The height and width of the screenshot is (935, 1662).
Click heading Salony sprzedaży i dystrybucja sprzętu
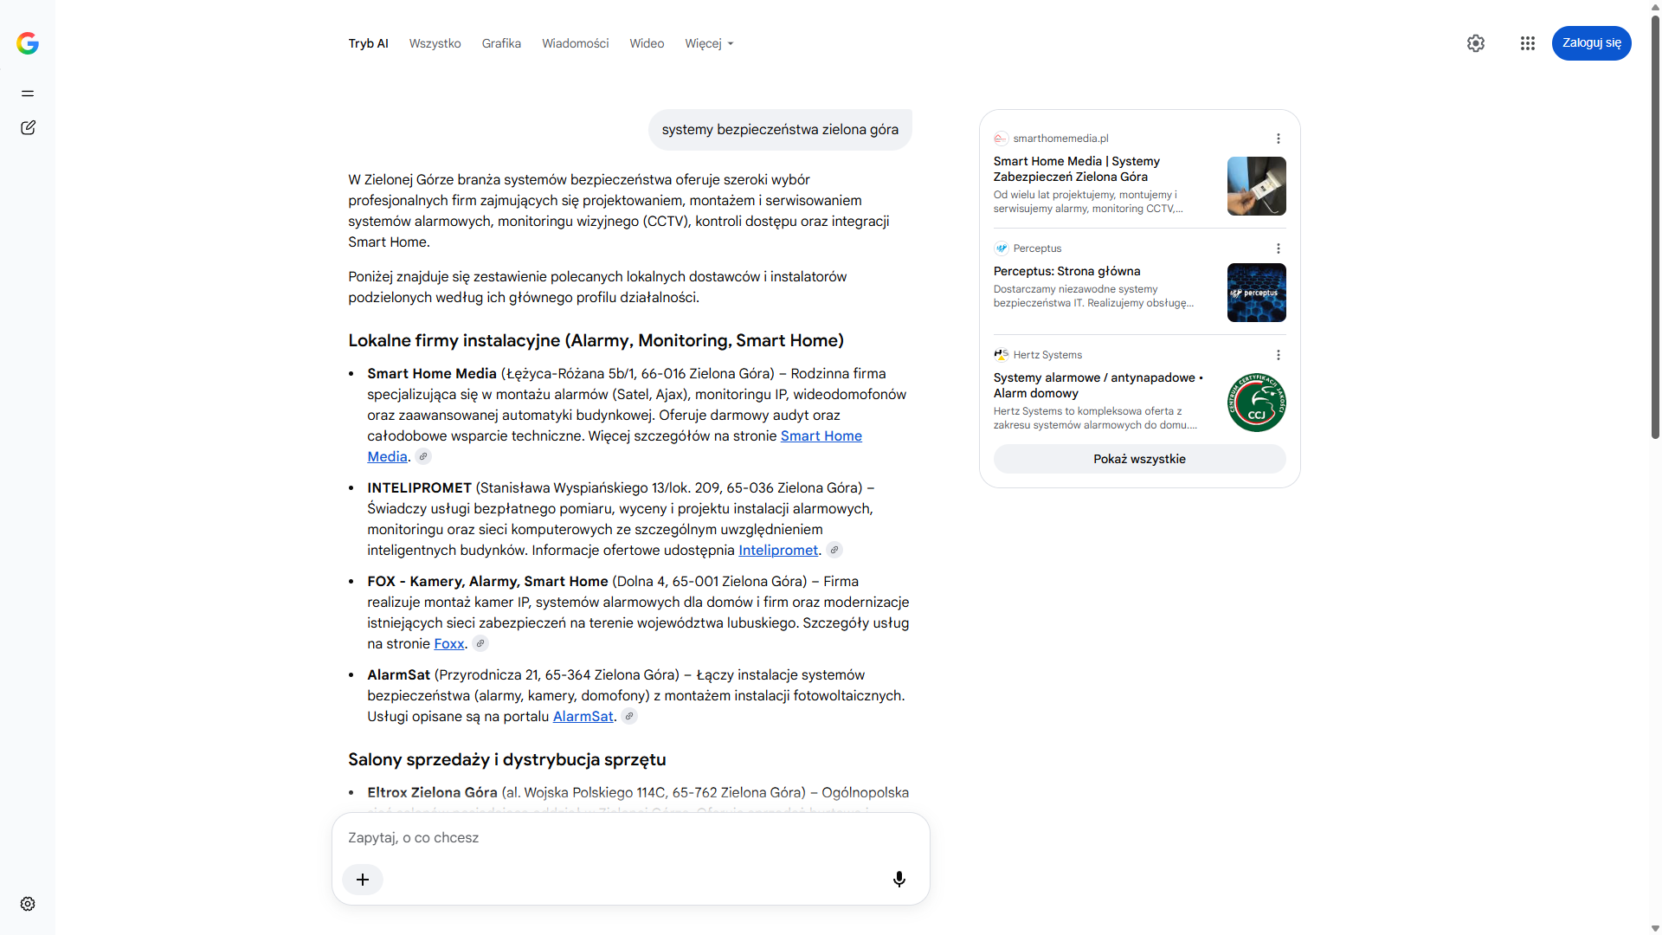(x=507, y=759)
